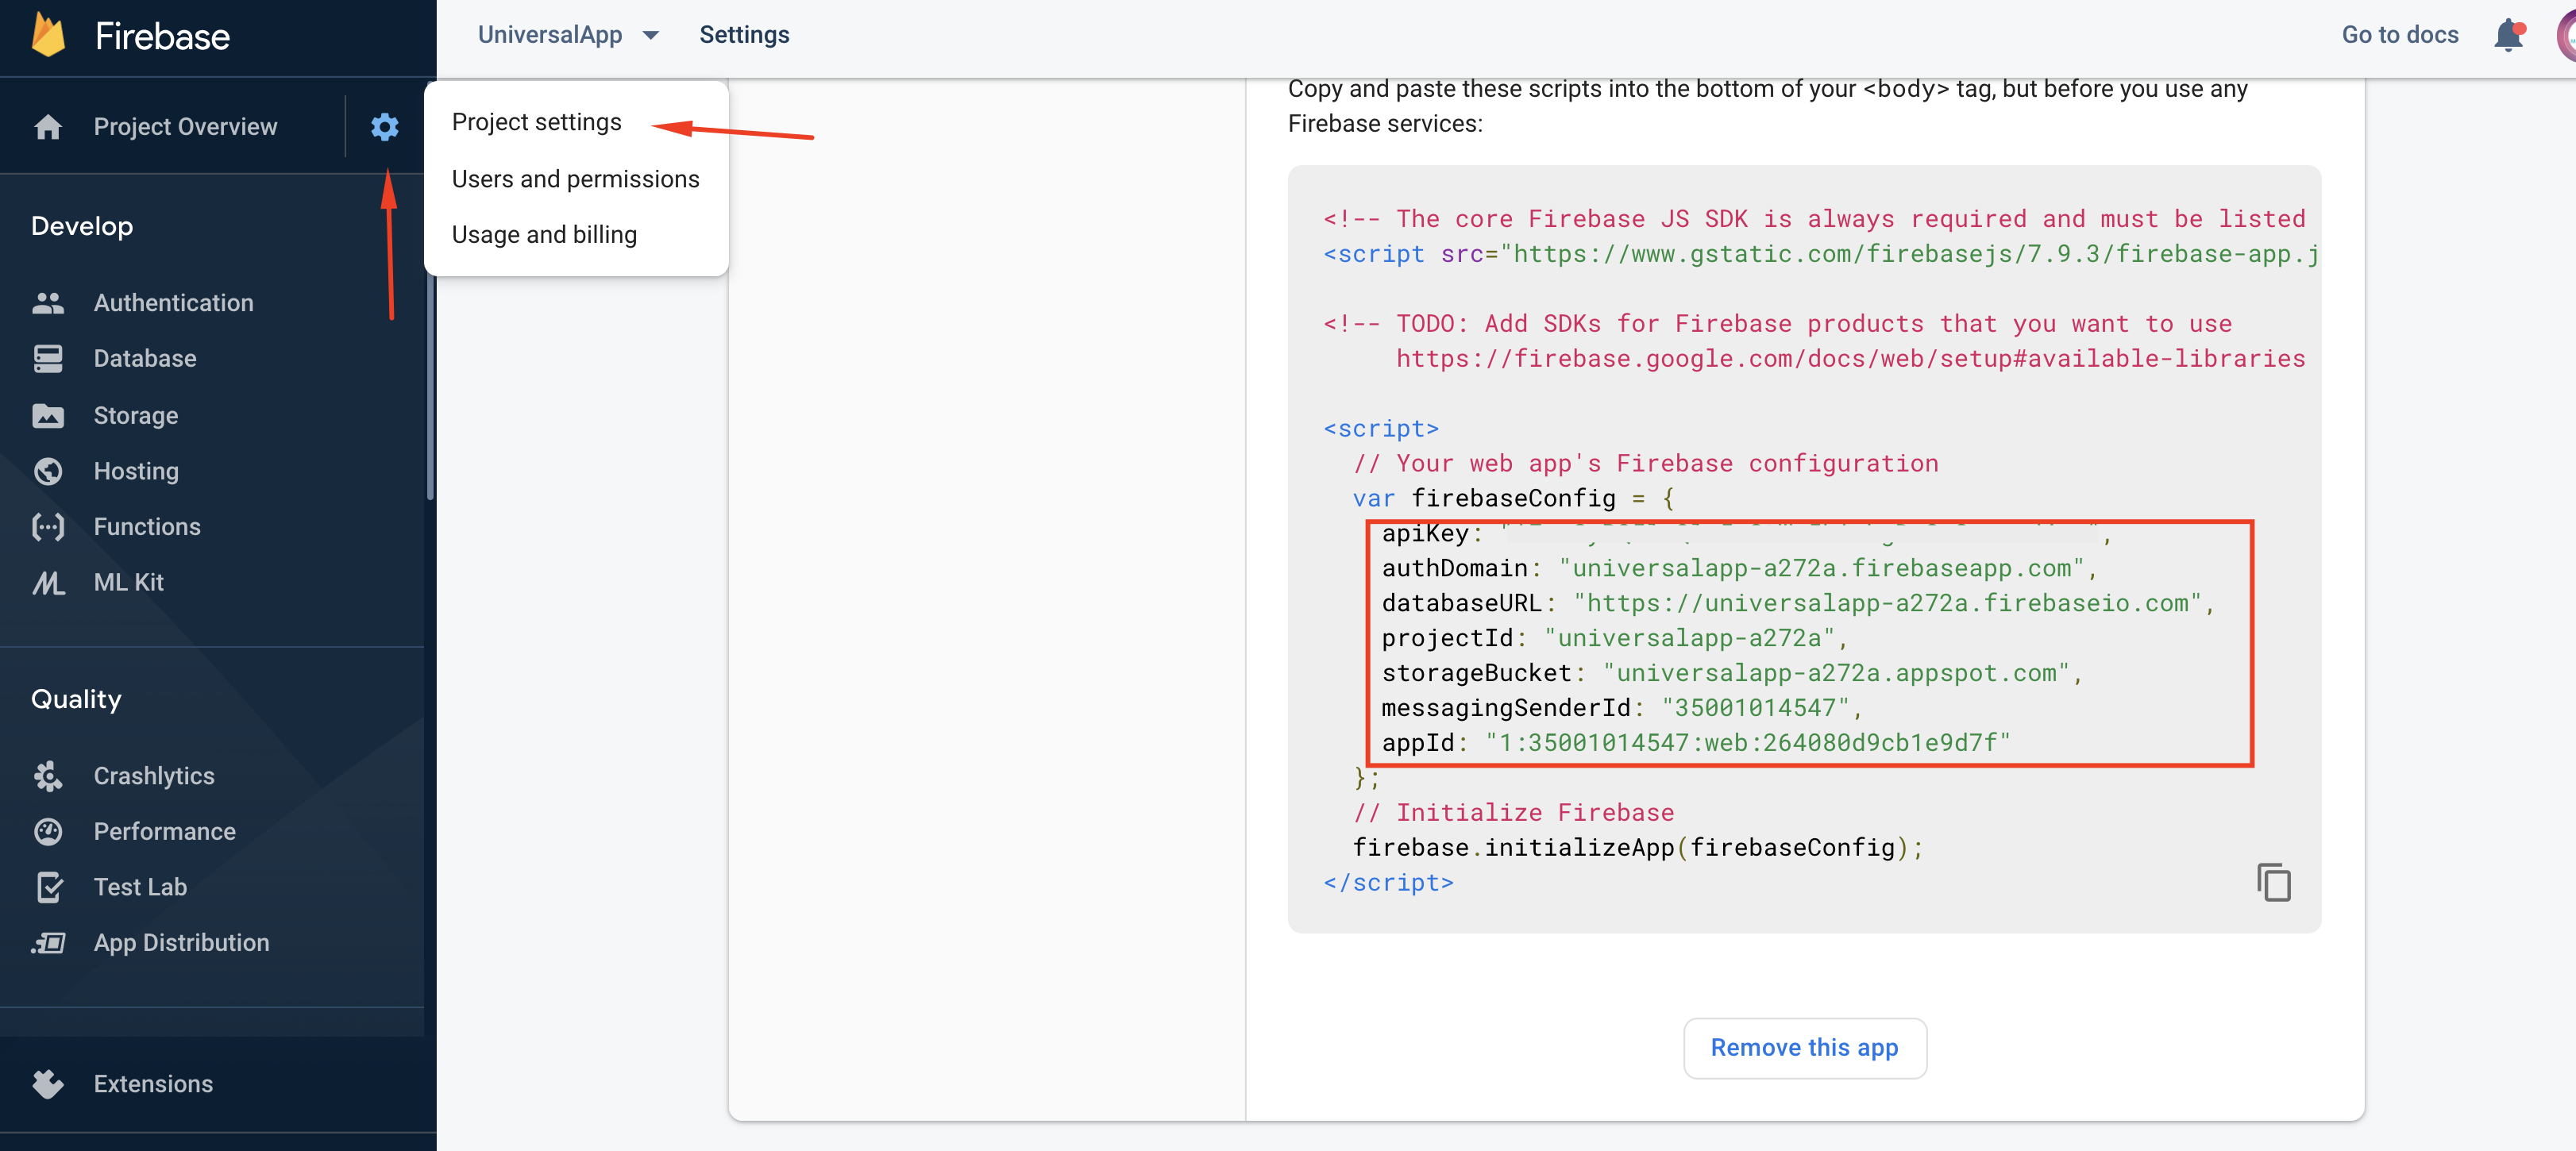Viewport: 2576px width, 1151px height.
Task: Click the gstatic firebase-app script src line
Action: coord(1820,254)
